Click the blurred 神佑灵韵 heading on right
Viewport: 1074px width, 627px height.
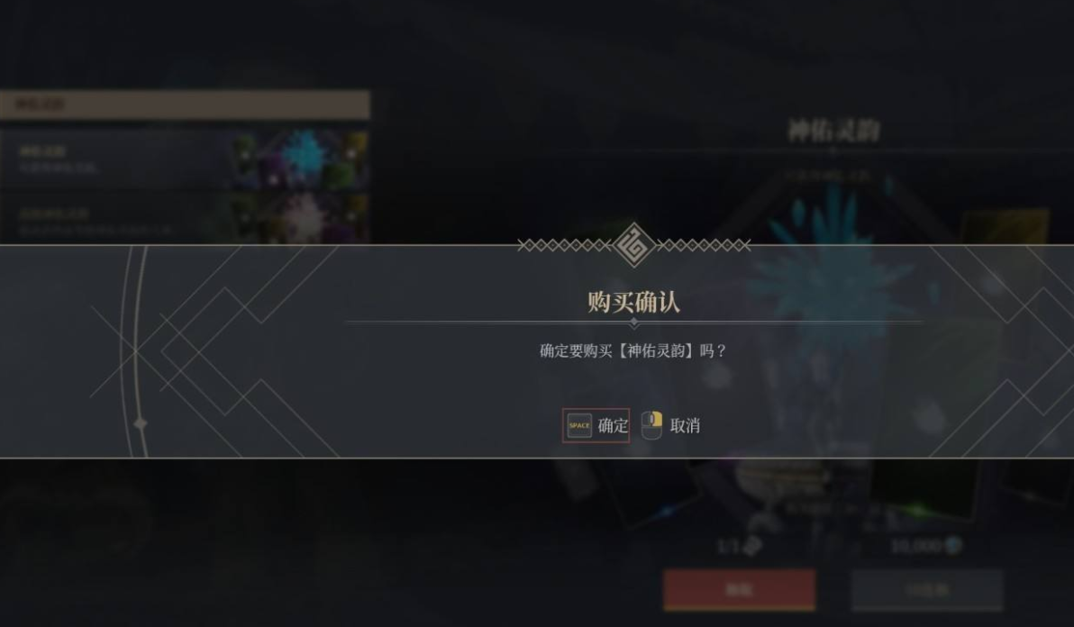833,130
